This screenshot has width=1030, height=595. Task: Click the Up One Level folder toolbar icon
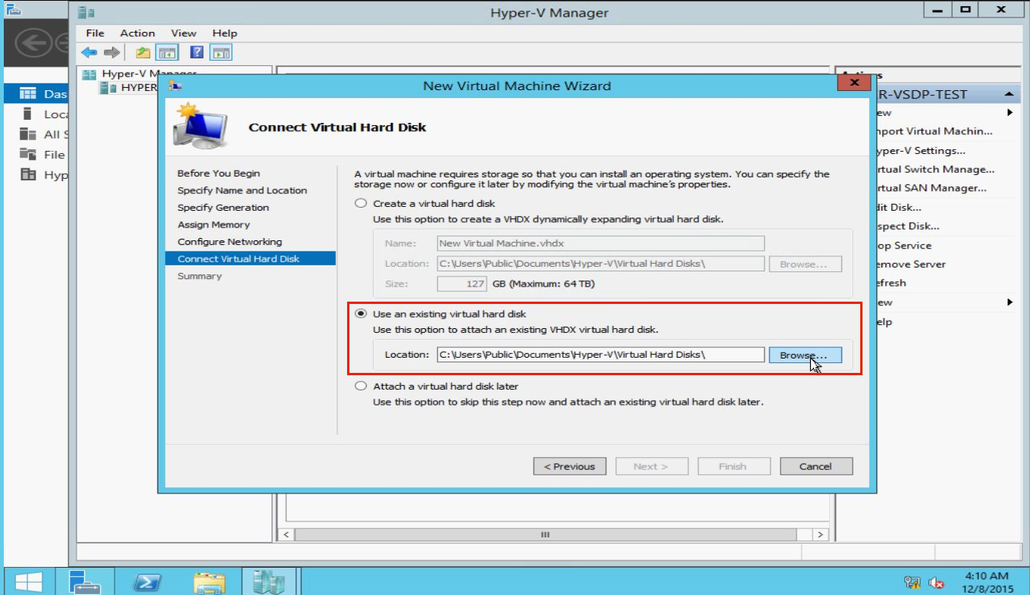click(x=143, y=52)
